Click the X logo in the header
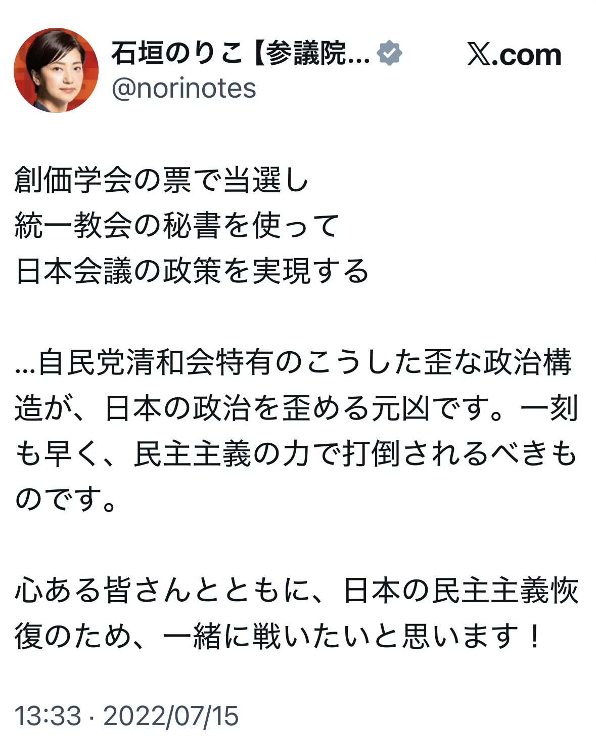Viewport: 596px width, 751px height. [479, 55]
